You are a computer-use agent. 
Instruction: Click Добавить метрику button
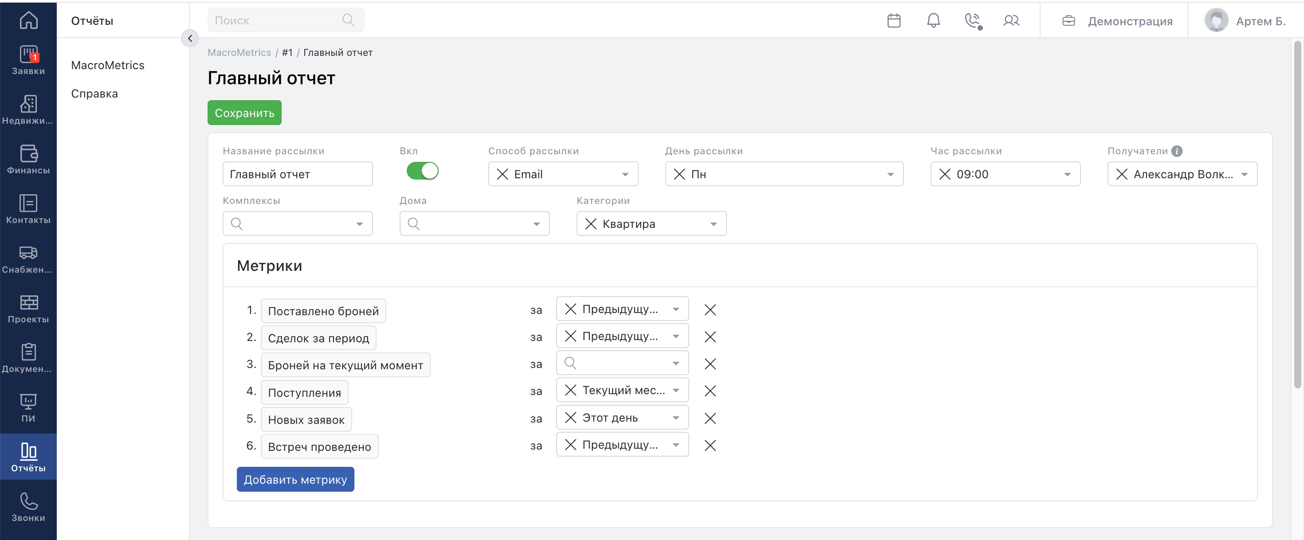click(x=295, y=479)
